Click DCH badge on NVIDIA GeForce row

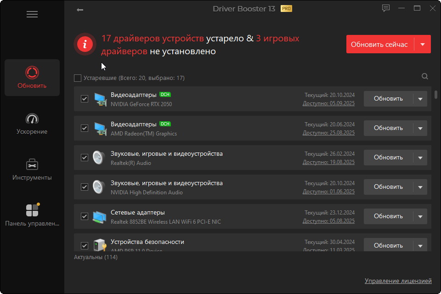tap(165, 95)
